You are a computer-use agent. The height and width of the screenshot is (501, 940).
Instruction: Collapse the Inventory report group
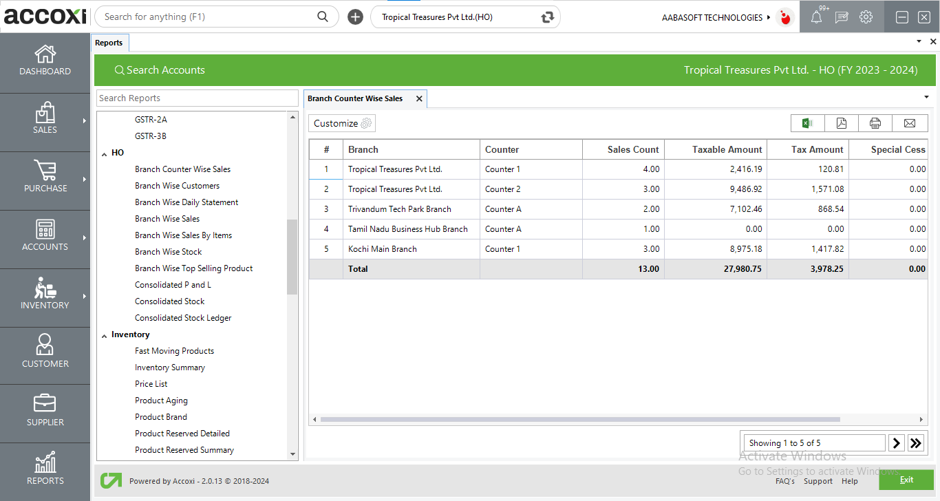pos(103,335)
